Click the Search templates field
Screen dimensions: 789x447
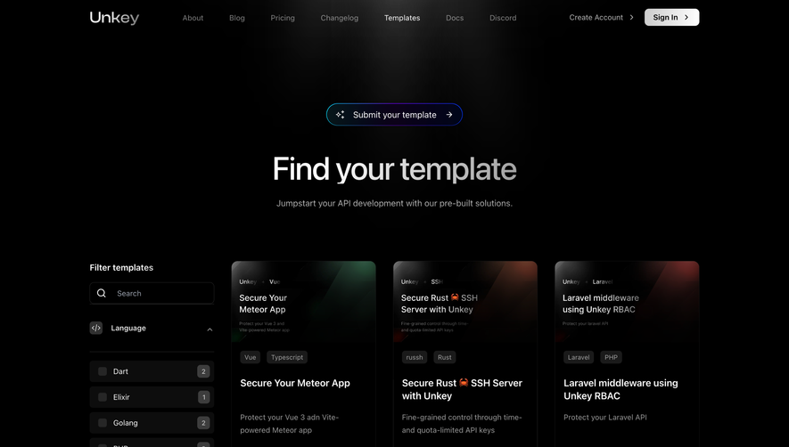click(152, 293)
